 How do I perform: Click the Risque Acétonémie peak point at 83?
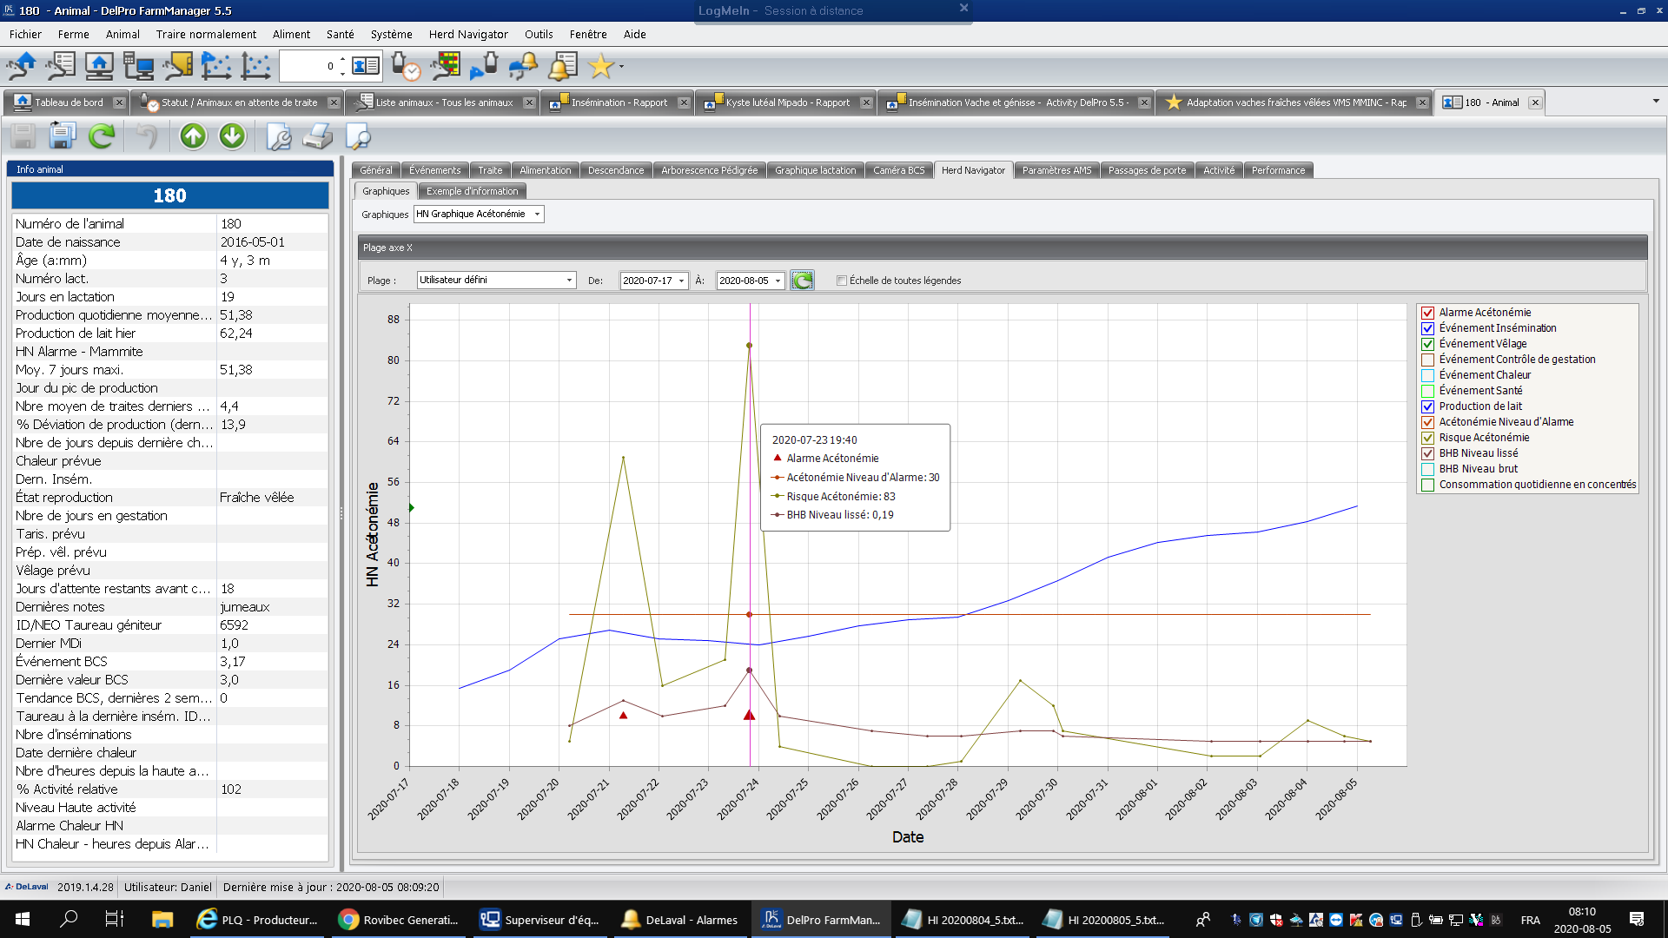tap(749, 346)
